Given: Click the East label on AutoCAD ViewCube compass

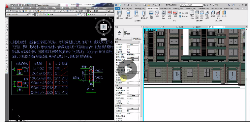Looking at the screenshot, I should 110,27.
